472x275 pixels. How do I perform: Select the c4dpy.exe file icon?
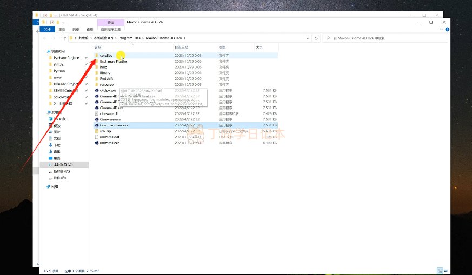(97, 90)
